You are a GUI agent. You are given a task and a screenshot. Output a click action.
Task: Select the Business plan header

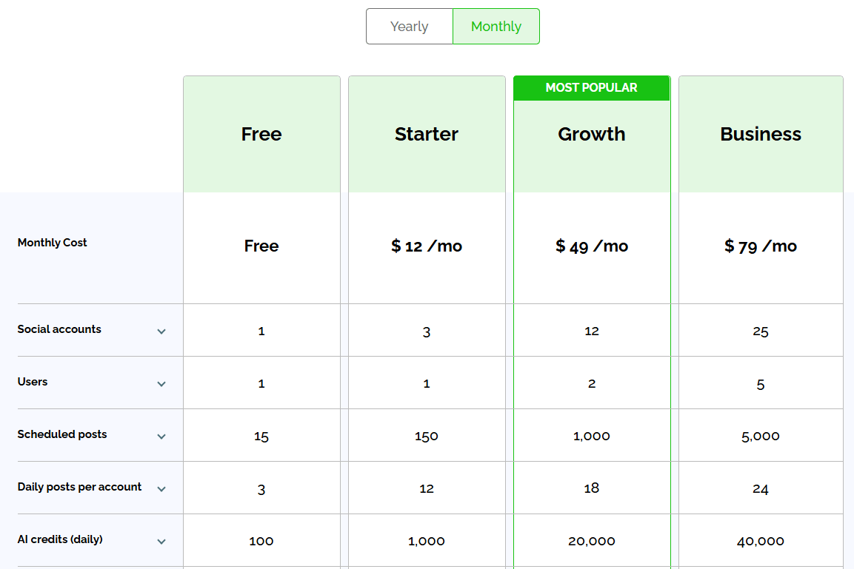click(x=761, y=134)
